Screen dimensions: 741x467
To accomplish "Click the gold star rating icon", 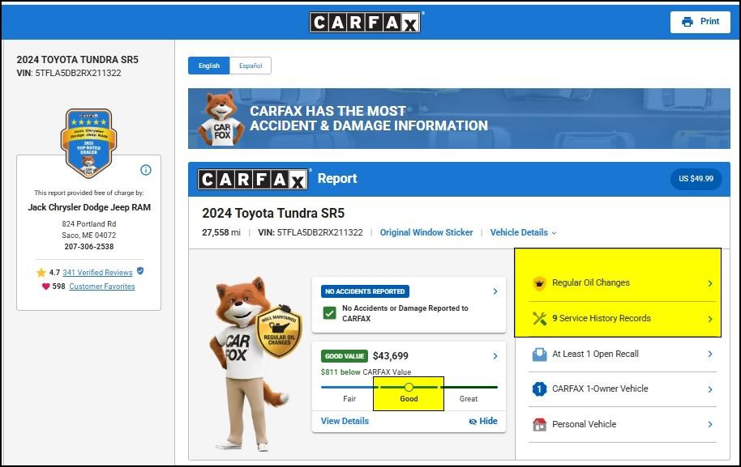I will (41, 273).
